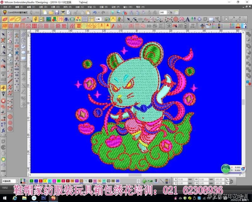Select the fx function tool
This screenshot has width=252, height=202.
click(x=3, y=130)
